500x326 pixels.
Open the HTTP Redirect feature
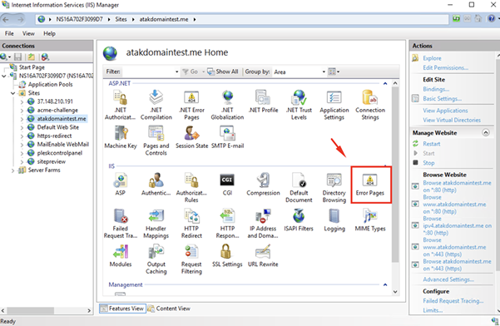[x=191, y=224]
